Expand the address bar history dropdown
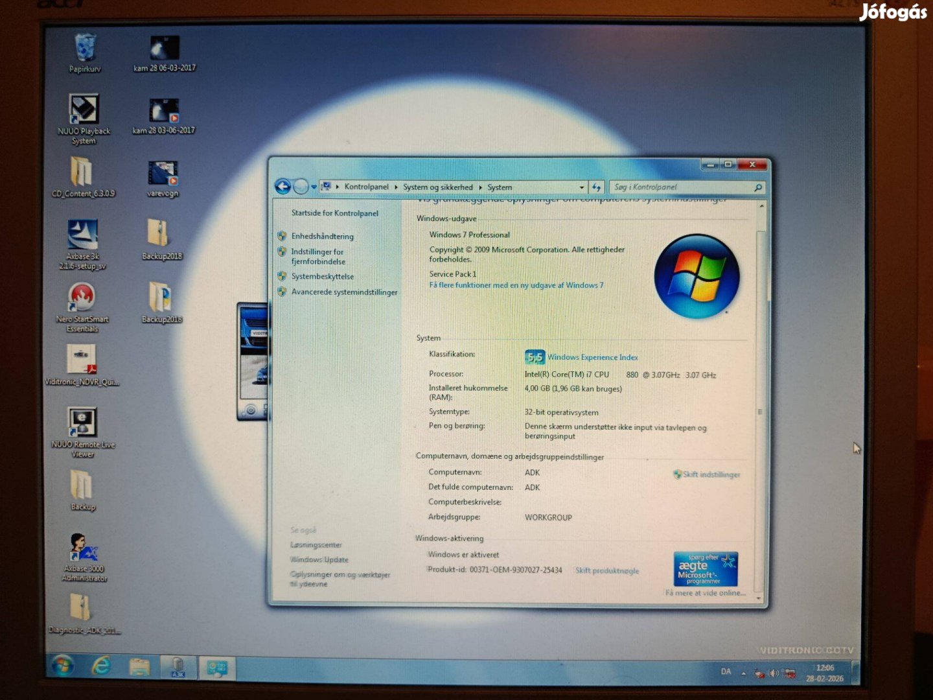The height and width of the screenshot is (700, 933). click(x=581, y=187)
